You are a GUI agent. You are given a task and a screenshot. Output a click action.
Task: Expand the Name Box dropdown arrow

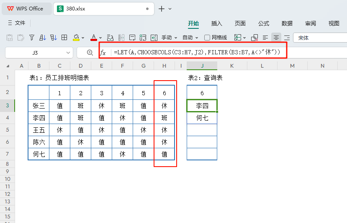(x=68, y=53)
